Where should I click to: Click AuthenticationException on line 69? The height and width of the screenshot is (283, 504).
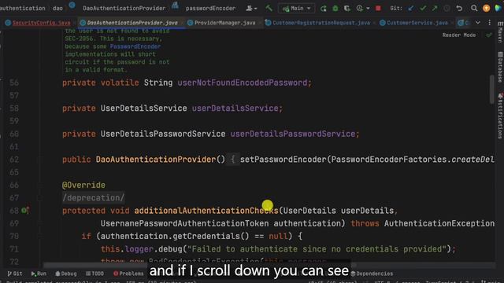pyautogui.click(x=439, y=223)
